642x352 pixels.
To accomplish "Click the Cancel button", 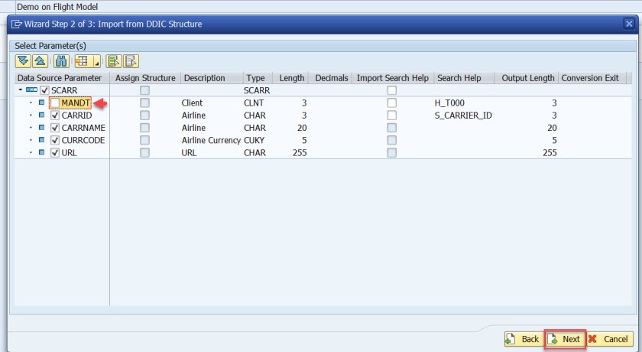I will click(x=610, y=339).
